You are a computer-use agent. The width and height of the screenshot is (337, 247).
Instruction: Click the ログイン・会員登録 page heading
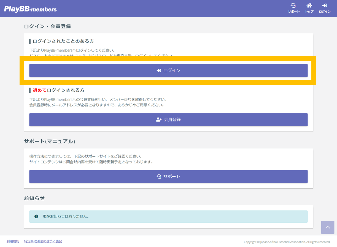click(47, 26)
